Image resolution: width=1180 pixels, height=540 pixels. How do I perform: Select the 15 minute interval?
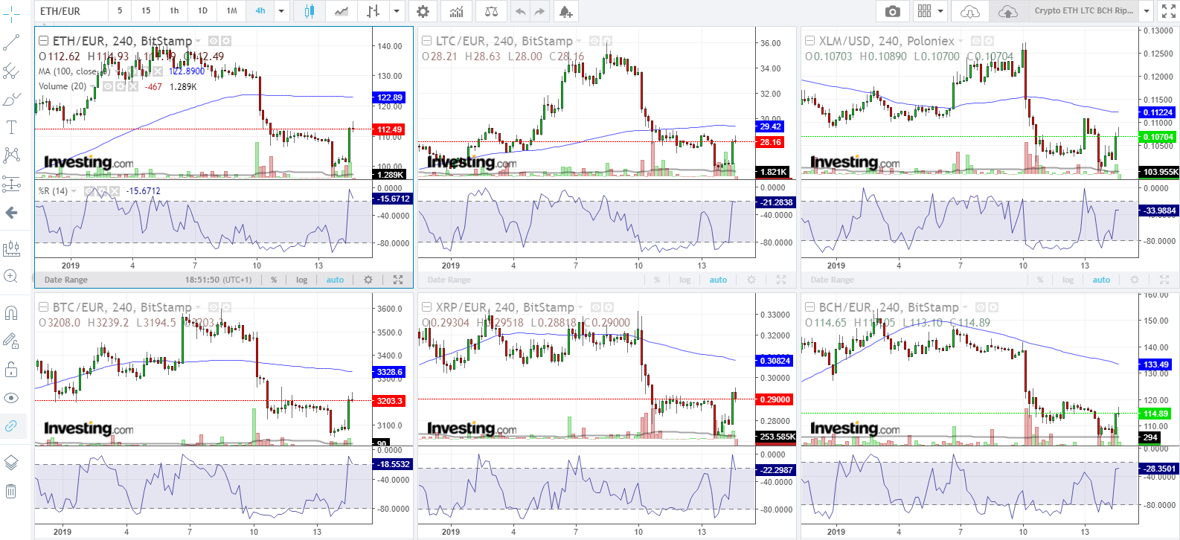(x=146, y=11)
